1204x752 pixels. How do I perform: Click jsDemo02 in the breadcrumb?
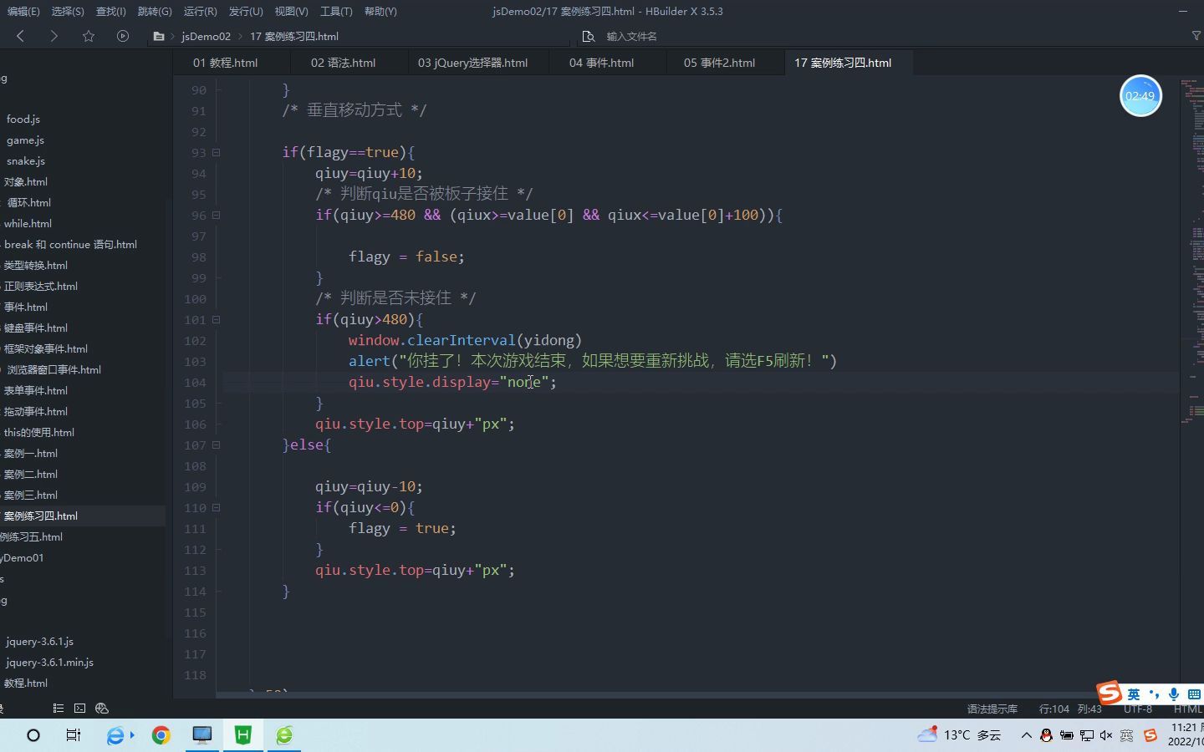206,36
